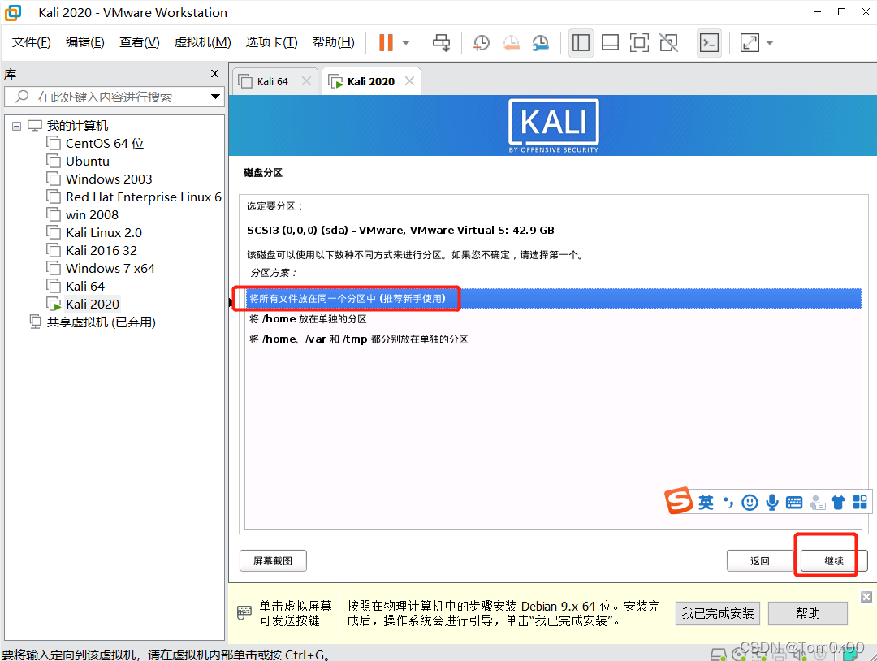The height and width of the screenshot is (661, 877).
Task: Click the stretch guest display icon
Action: point(750,42)
